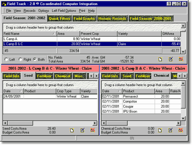The image size is (192, 145).
Task: Open Field Season: 2000-2001 tab
Action: pyautogui.click(x=151, y=18)
